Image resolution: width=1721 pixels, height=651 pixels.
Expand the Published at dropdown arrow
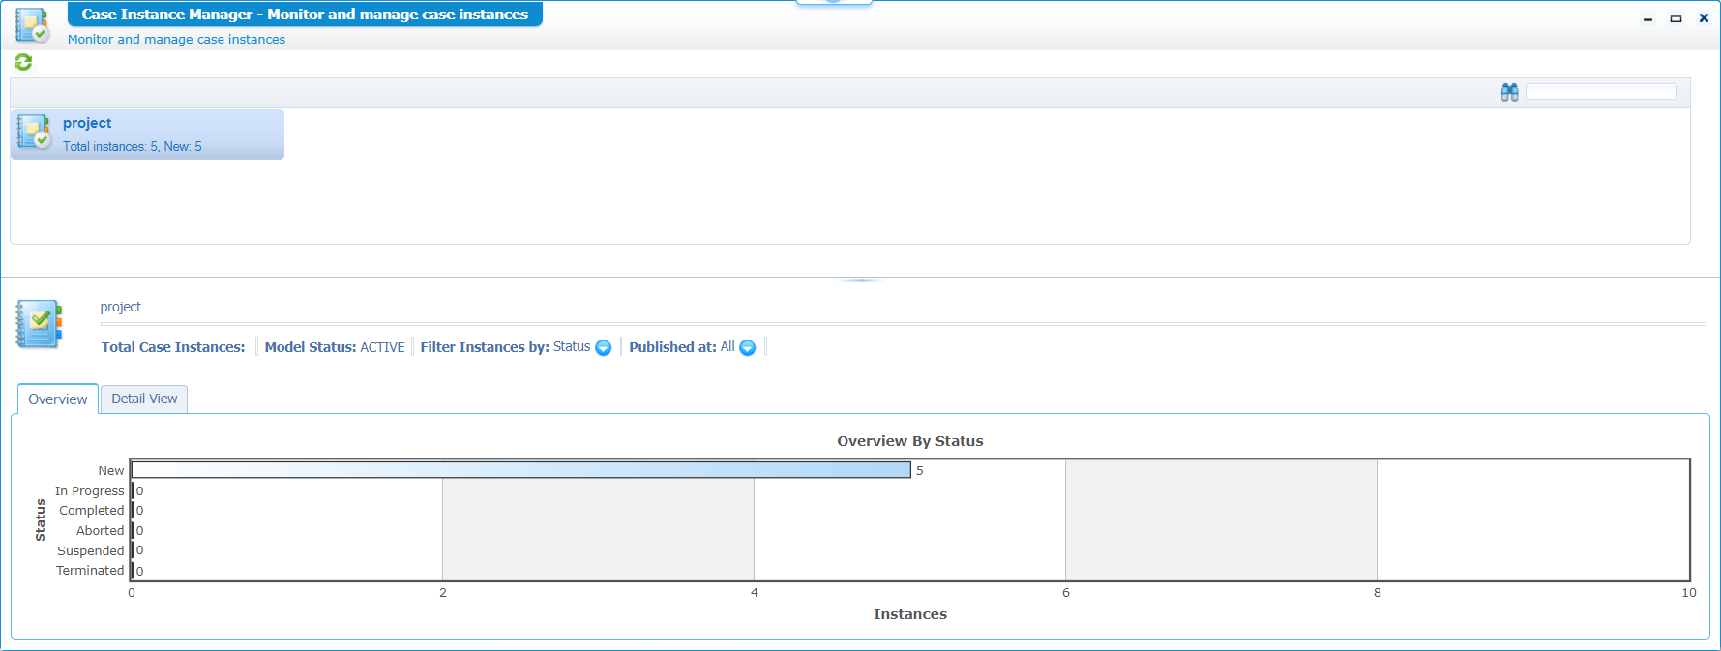(x=747, y=348)
